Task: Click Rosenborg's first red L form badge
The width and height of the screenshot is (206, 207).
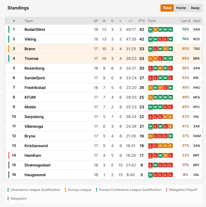Action: point(151,68)
